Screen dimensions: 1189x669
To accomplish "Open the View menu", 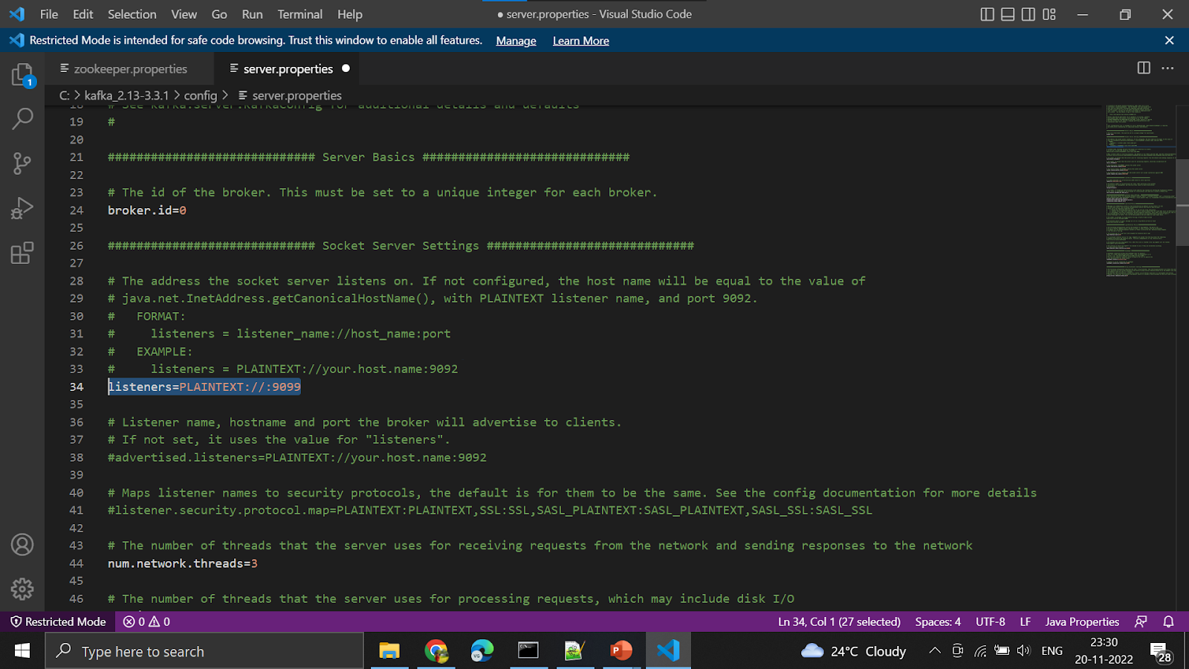I will click(184, 14).
